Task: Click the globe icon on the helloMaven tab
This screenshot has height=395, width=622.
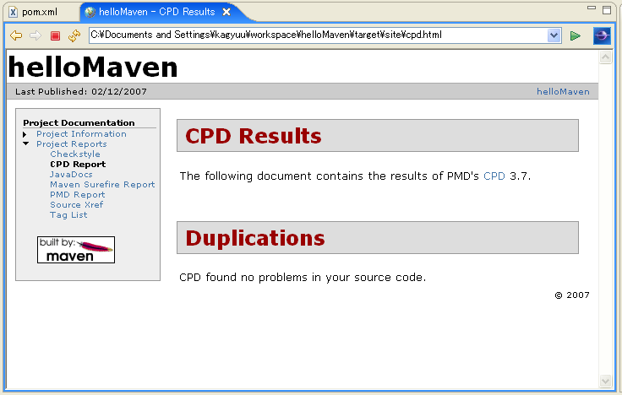Action: [90, 13]
